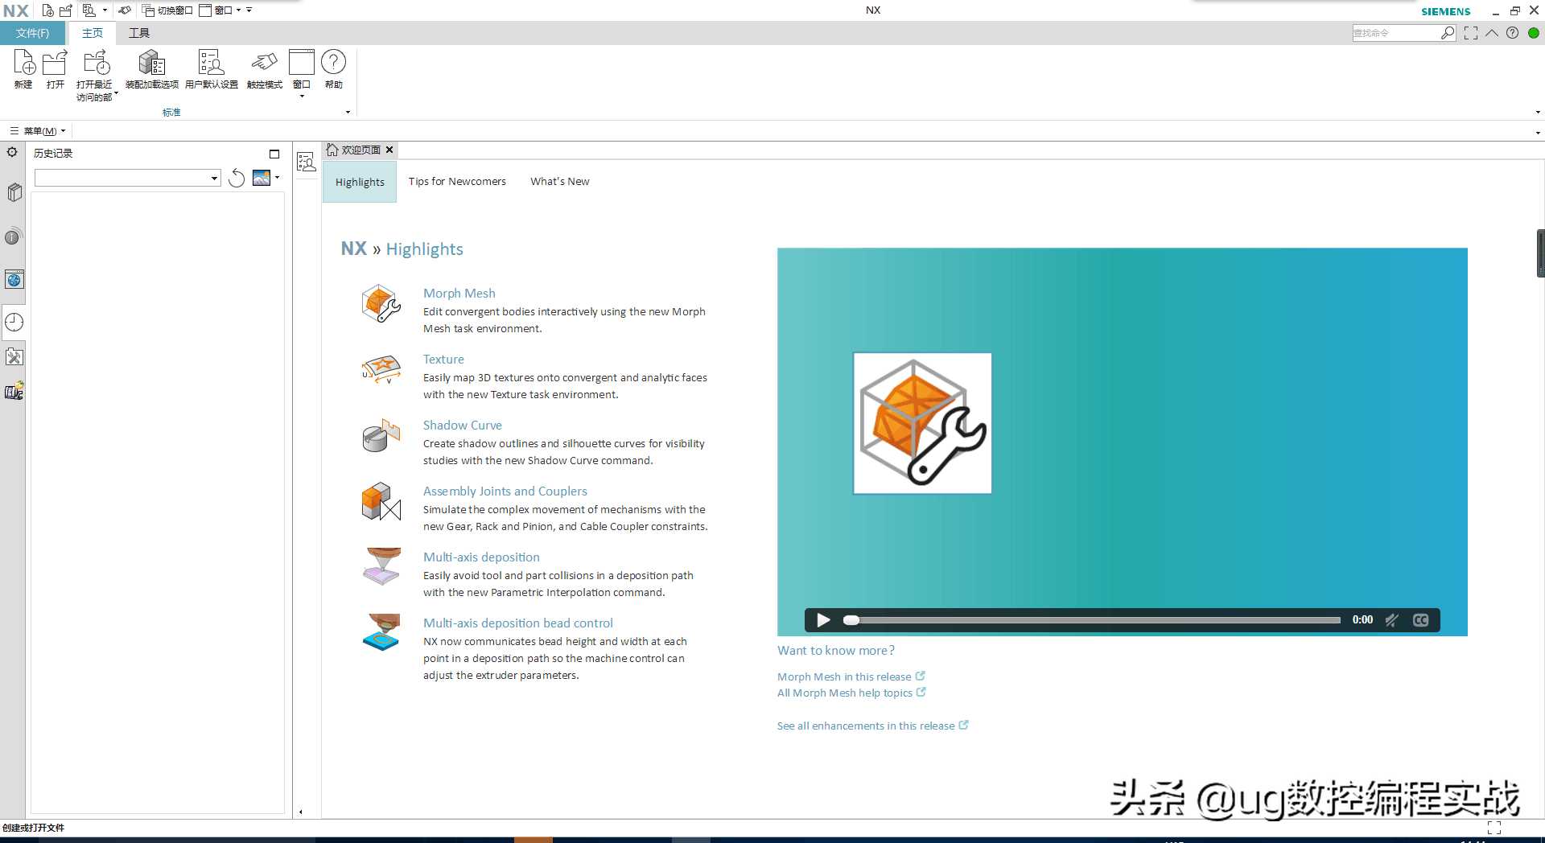This screenshot has width=1545, height=843.
Task: Open the 打开最近访问的部 recent parts button
Action: tap(96, 75)
